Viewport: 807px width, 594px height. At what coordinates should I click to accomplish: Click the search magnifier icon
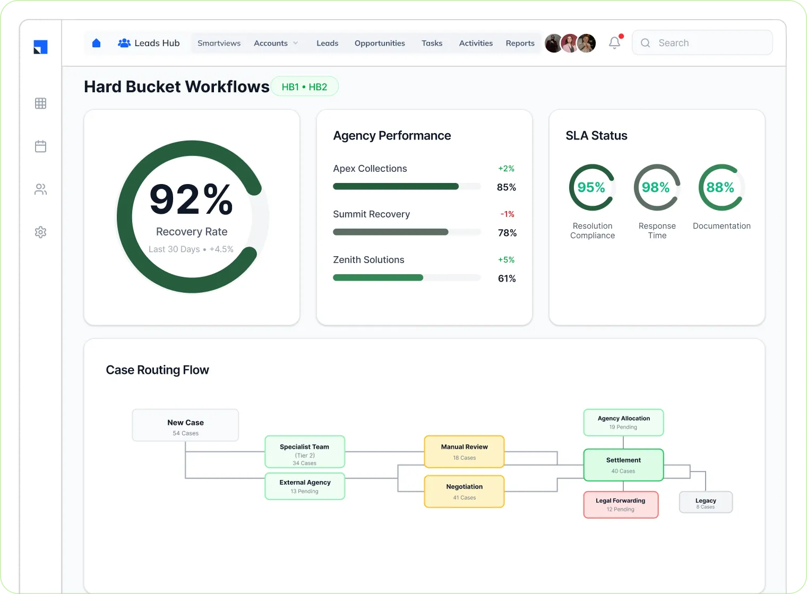click(645, 43)
